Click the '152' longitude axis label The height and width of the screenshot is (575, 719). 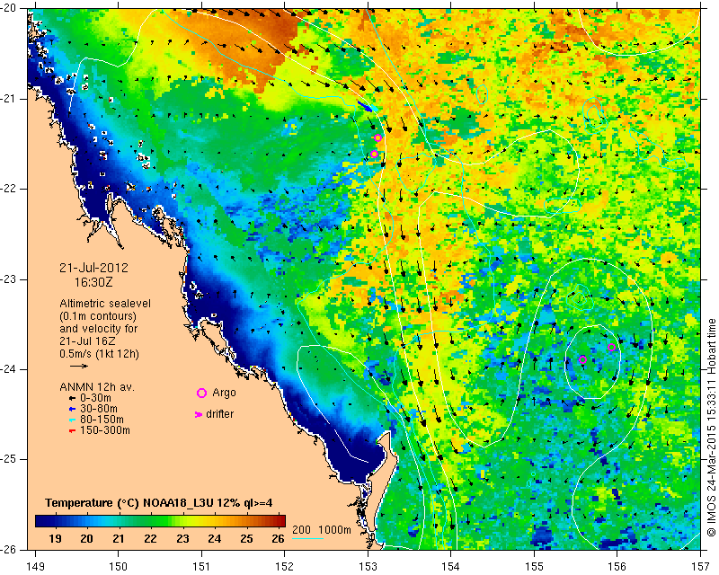(x=285, y=567)
